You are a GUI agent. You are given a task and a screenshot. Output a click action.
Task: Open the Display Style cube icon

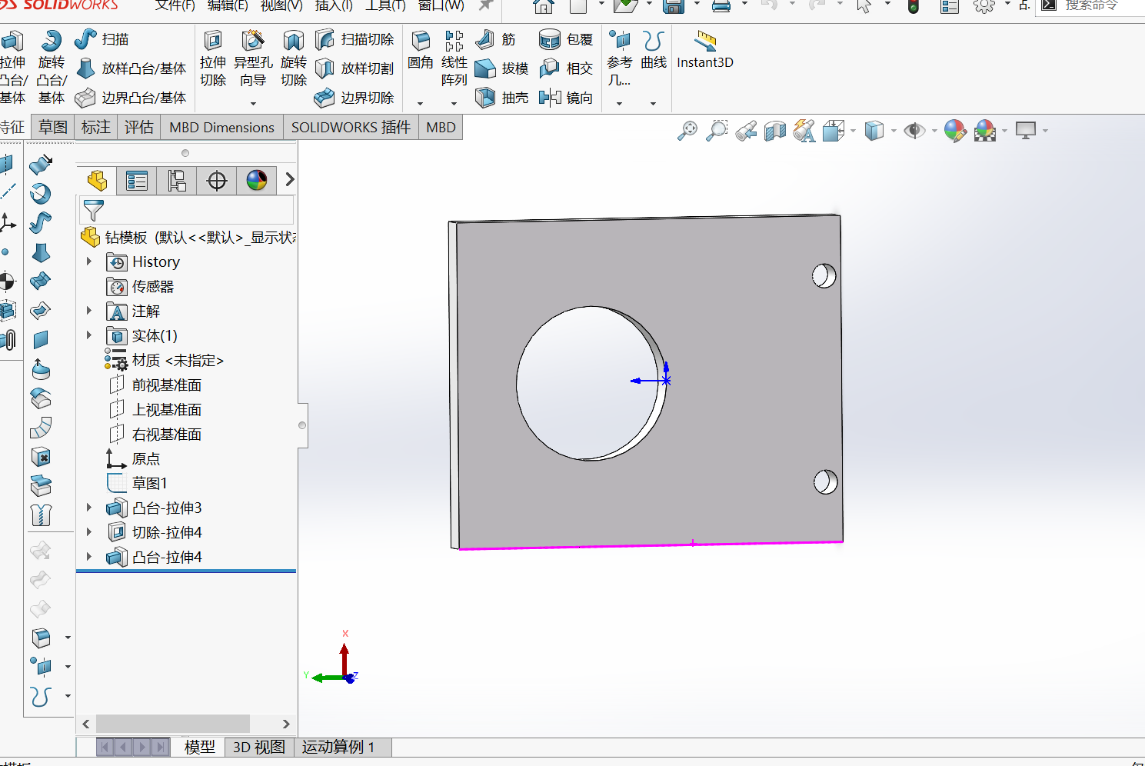click(874, 131)
